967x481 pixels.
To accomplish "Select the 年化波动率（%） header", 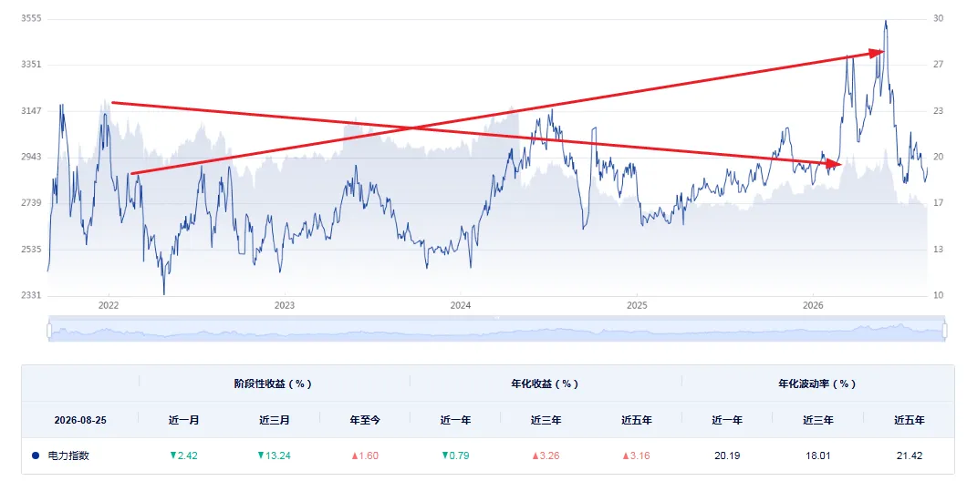I will pyautogui.click(x=817, y=384).
